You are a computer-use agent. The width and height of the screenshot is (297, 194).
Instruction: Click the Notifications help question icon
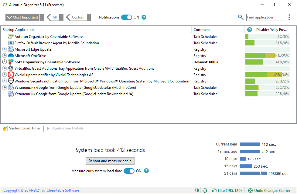point(144,17)
